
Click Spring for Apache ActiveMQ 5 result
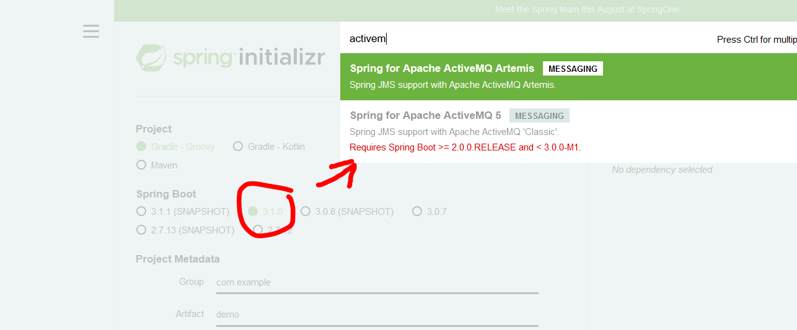tap(568, 132)
